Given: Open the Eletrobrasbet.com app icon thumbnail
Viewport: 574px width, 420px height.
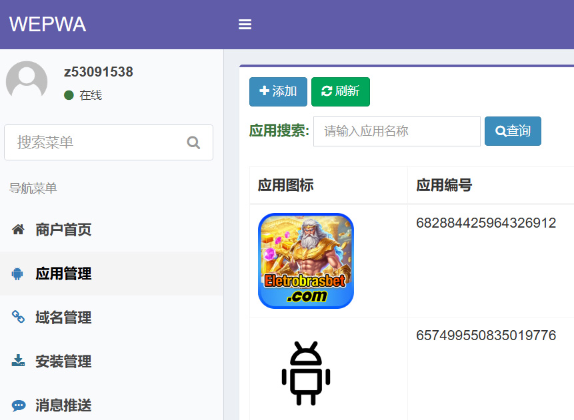Looking at the screenshot, I should (306, 261).
